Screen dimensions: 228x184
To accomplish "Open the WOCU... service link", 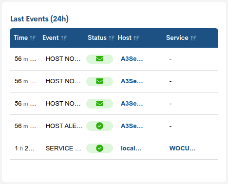I will [183, 148].
